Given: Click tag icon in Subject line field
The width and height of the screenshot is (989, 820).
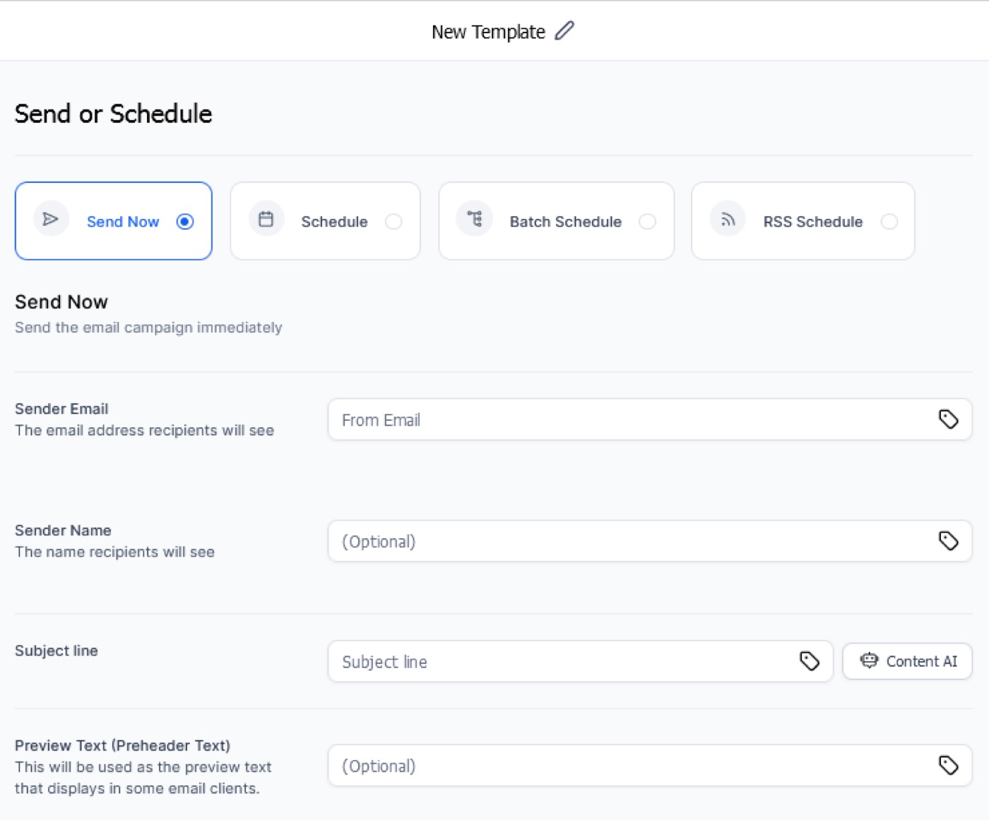Looking at the screenshot, I should (x=810, y=661).
